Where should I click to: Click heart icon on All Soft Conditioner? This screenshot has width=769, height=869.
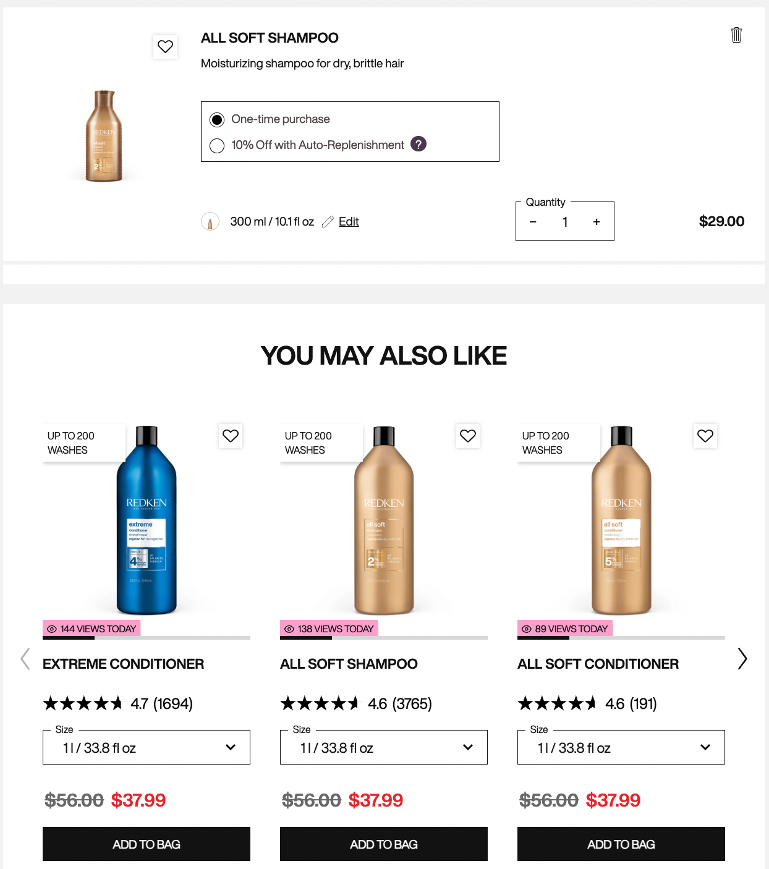[x=705, y=436]
